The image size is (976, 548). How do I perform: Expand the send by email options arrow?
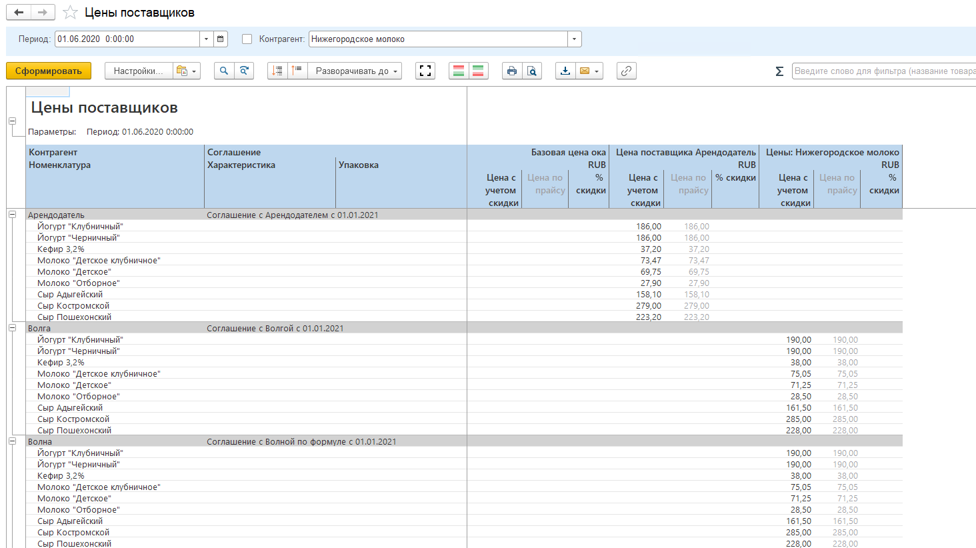pos(596,71)
